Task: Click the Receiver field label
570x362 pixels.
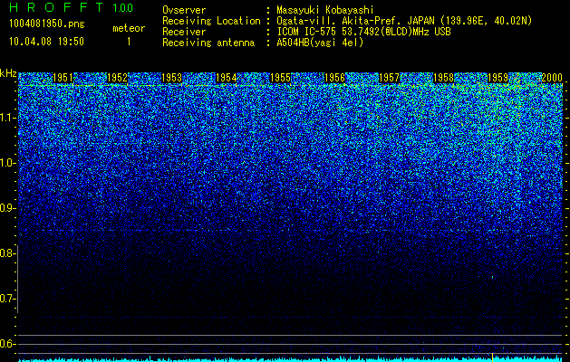Action: [184, 32]
